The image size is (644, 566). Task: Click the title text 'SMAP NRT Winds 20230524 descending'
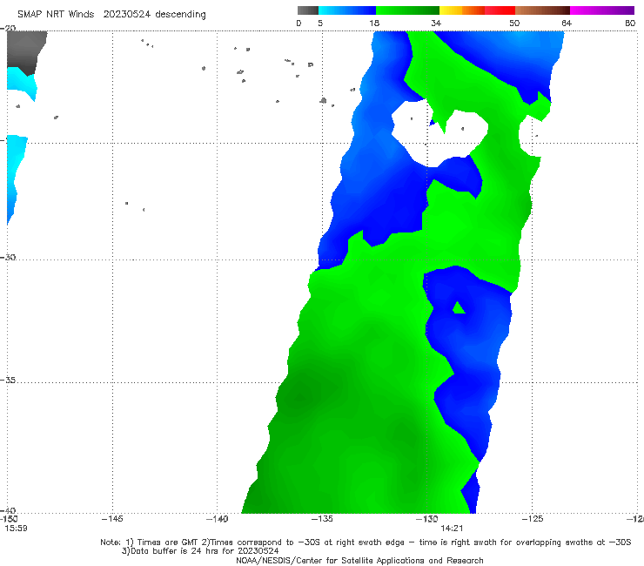(111, 15)
